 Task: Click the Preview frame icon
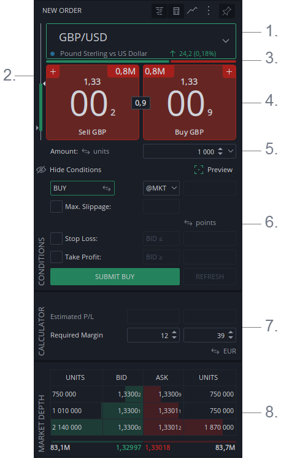[199, 170]
